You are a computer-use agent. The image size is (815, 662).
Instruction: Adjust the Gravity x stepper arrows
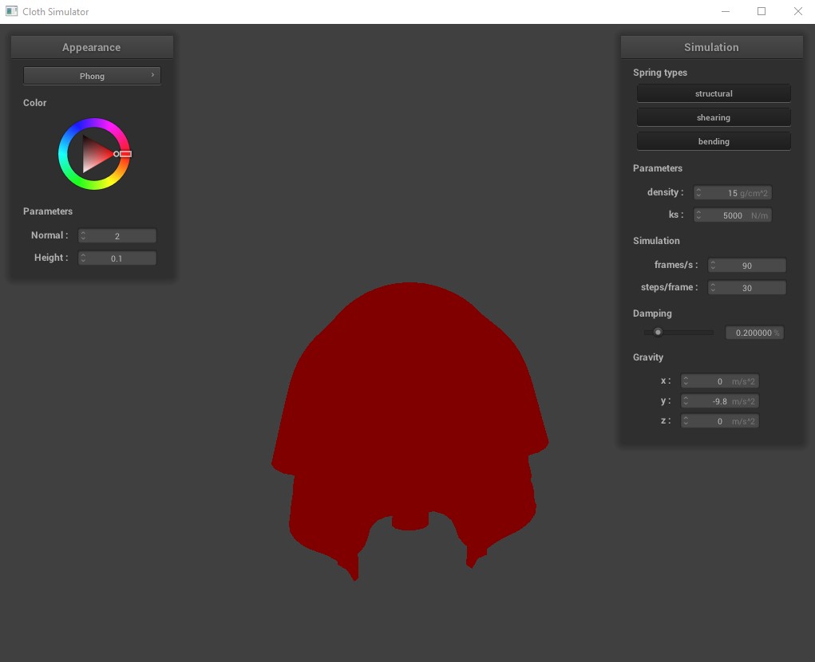tap(686, 381)
